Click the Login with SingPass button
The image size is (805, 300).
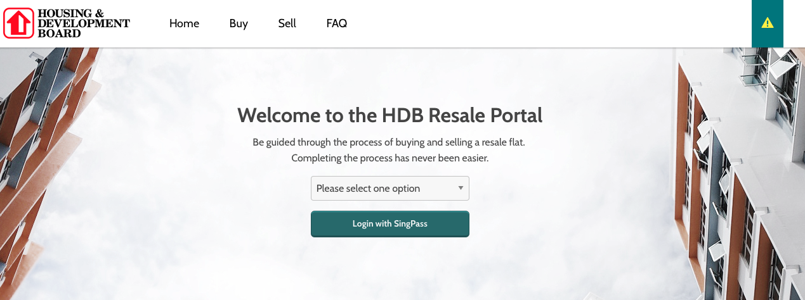[x=390, y=224]
